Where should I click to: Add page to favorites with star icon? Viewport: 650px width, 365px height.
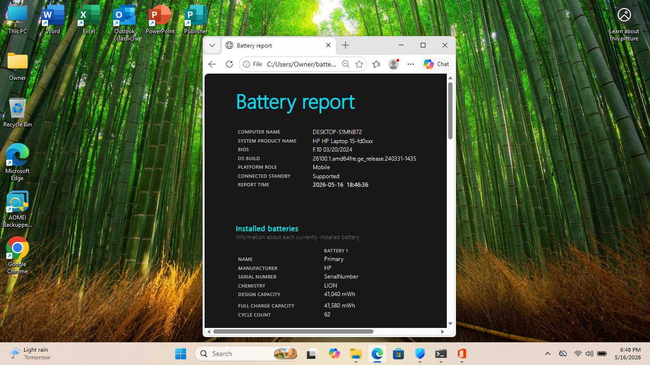[359, 64]
